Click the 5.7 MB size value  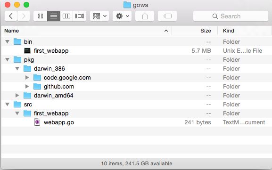tap(201, 51)
